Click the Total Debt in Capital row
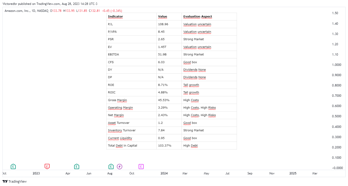Image resolution: width=348 pixels, height=186 pixels. coord(172,146)
